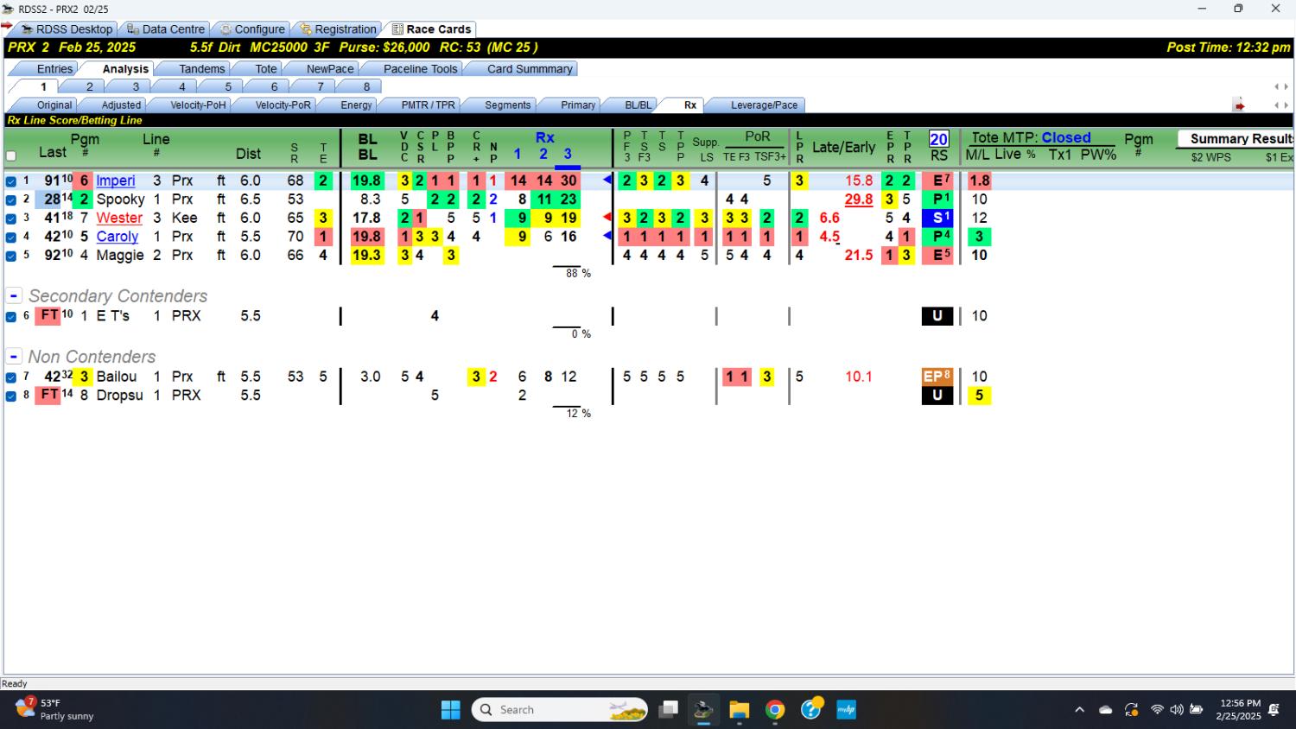The width and height of the screenshot is (1296, 729).
Task: Uncheck the checkbox for horse 2 Spooky
Action: [x=11, y=200]
